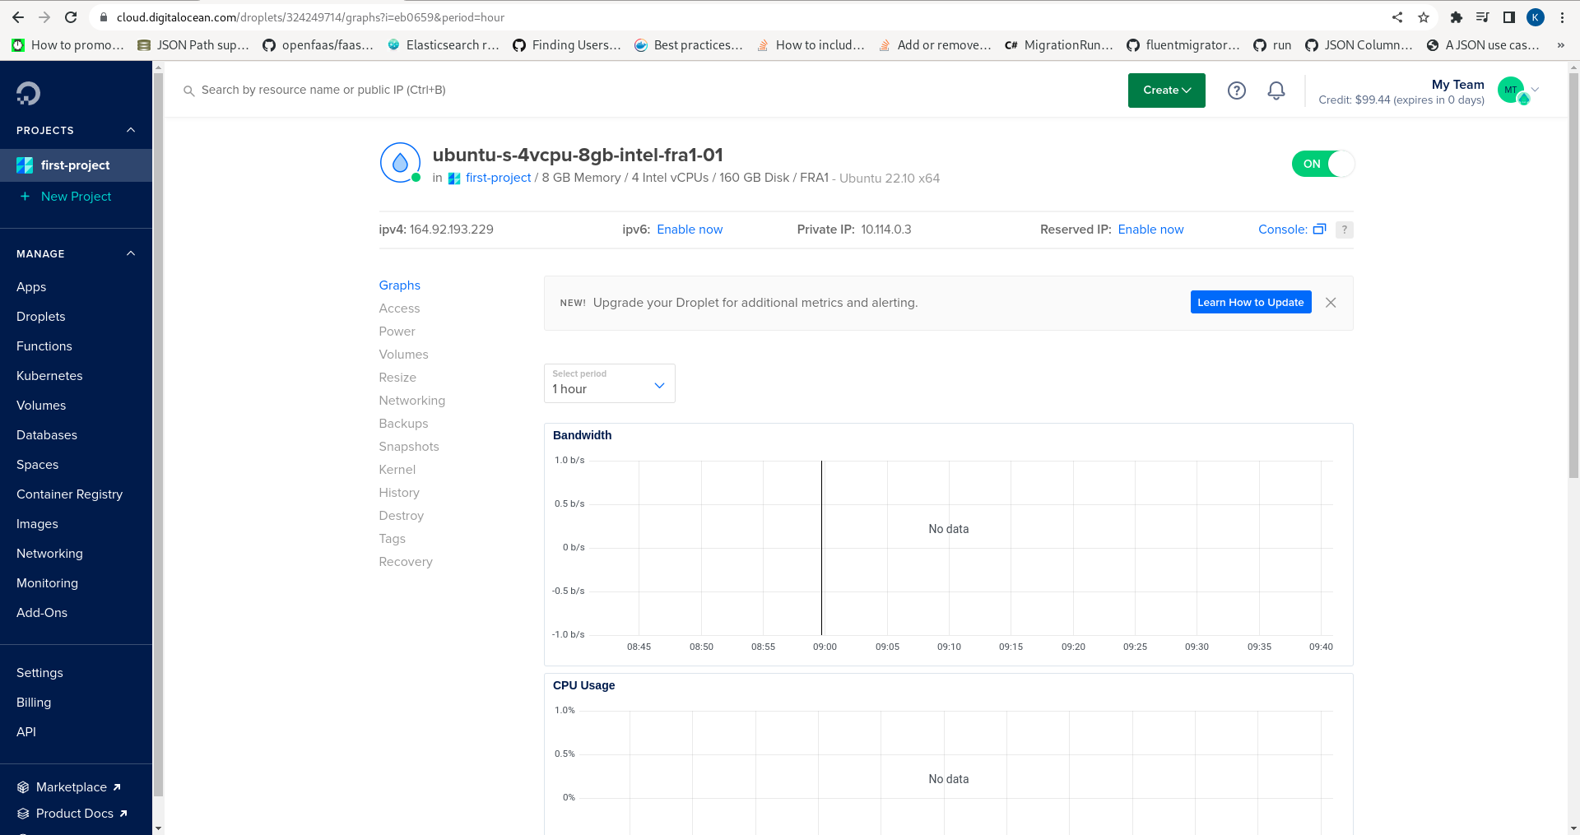
Task: Enable ipv6 via Enable now link
Action: [x=690, y=230]
